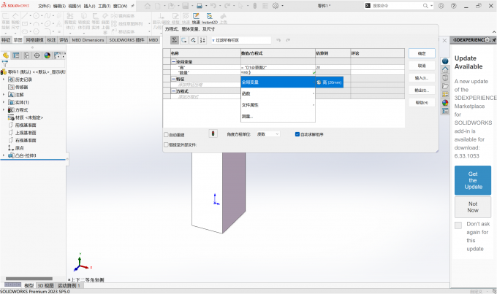Viewport: 497px width, 294px height.
Task: Switch to Ordered View icon in dialog
Action: coord(202,40)
